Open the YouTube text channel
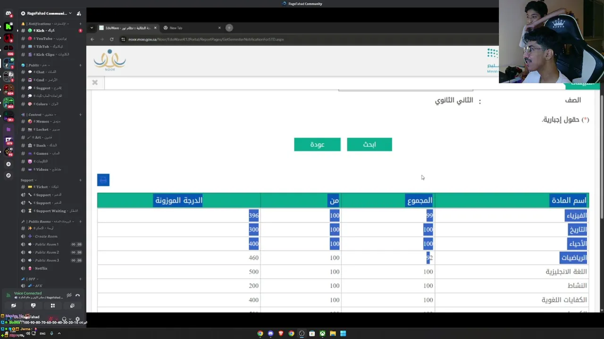 point(51,39)
